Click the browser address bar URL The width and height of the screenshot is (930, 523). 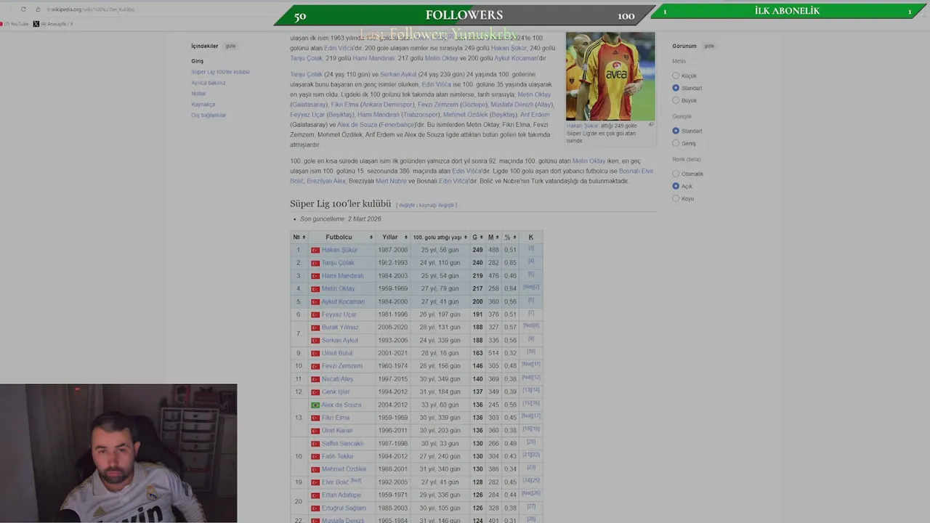pyautogui.click(x=91, y=9)
